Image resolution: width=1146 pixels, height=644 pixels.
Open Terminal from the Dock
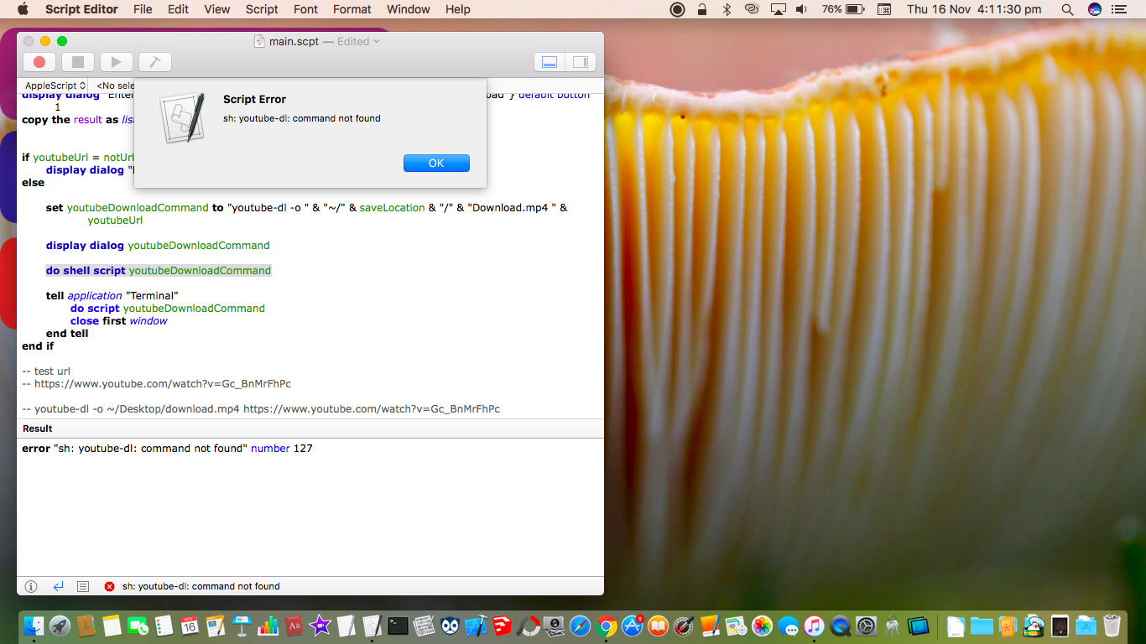click(398, 626)
